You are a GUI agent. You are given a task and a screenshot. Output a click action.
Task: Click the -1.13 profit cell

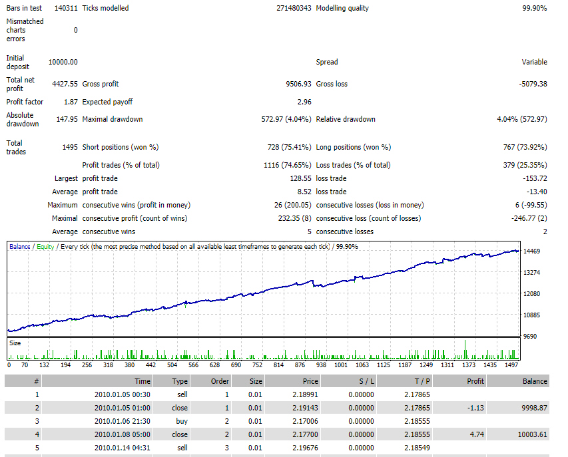tap(475, 408)
